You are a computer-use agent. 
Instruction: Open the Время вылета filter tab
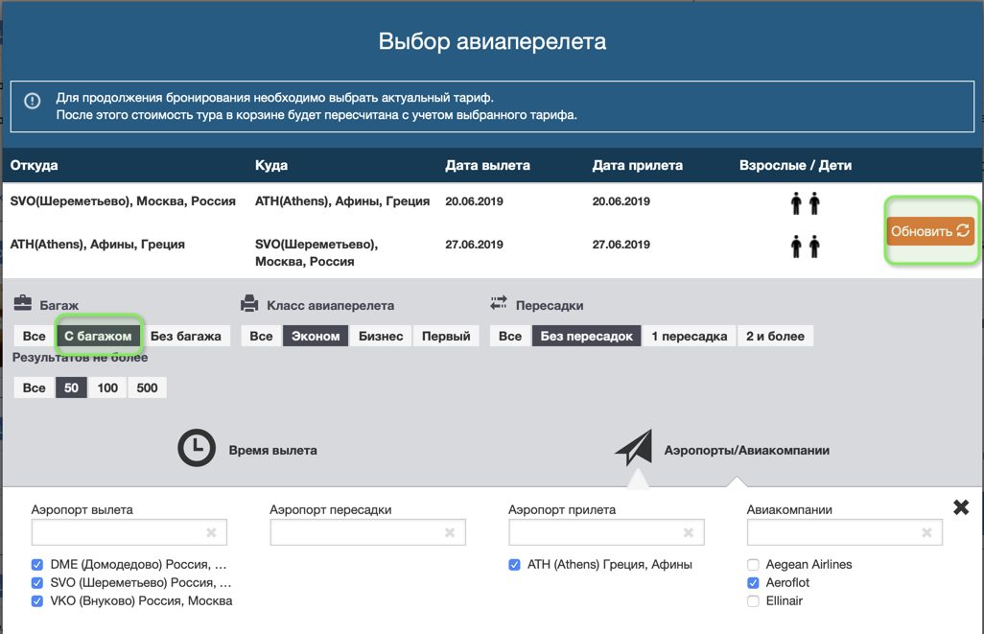click(x=272, y=450)
